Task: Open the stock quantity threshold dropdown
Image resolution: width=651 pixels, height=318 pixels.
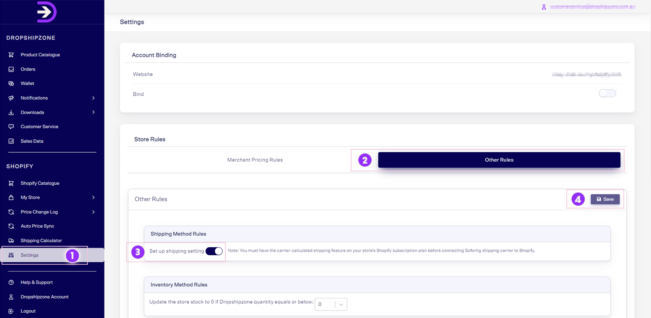Action: pos(331,305)
